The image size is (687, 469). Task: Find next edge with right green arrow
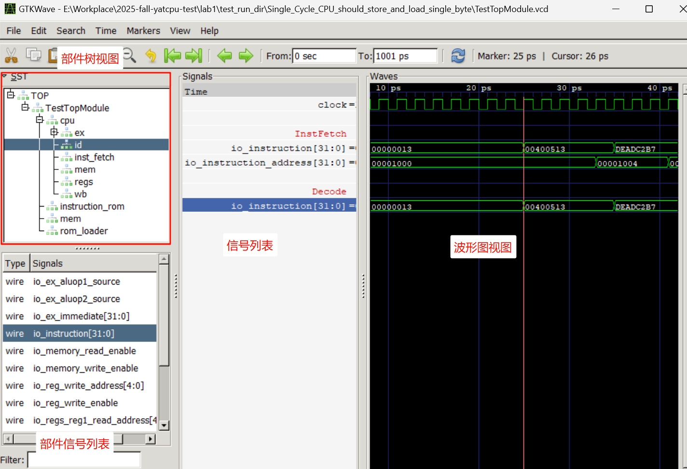(x=246, y=56)
